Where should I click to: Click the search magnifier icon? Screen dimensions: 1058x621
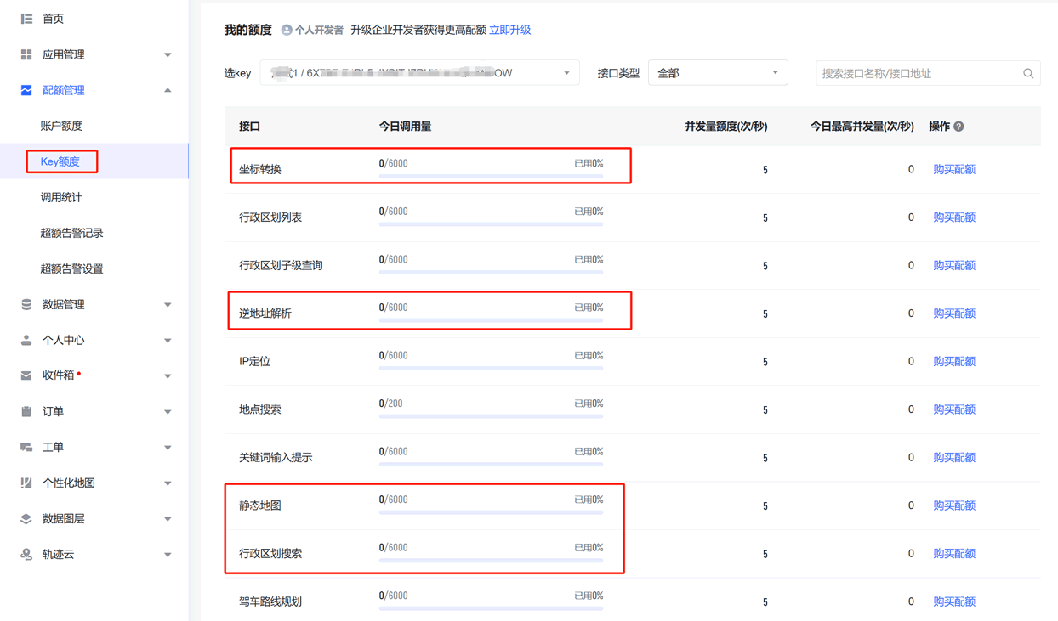[1027, 74]
